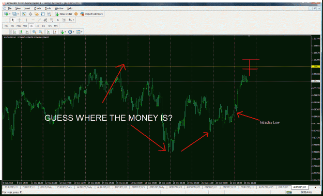
Task: Click the Expert Advisors button
Action: 91,14
